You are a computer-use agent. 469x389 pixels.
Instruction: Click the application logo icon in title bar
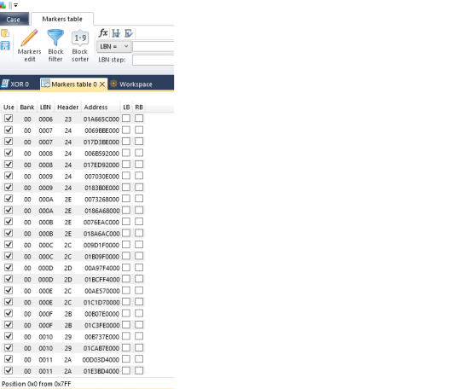[3, 5]
